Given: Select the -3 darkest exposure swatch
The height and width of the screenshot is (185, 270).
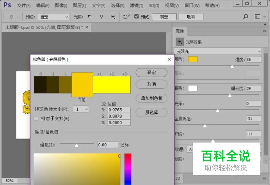Looking at the screenshot, I should (x=40, y=85).
